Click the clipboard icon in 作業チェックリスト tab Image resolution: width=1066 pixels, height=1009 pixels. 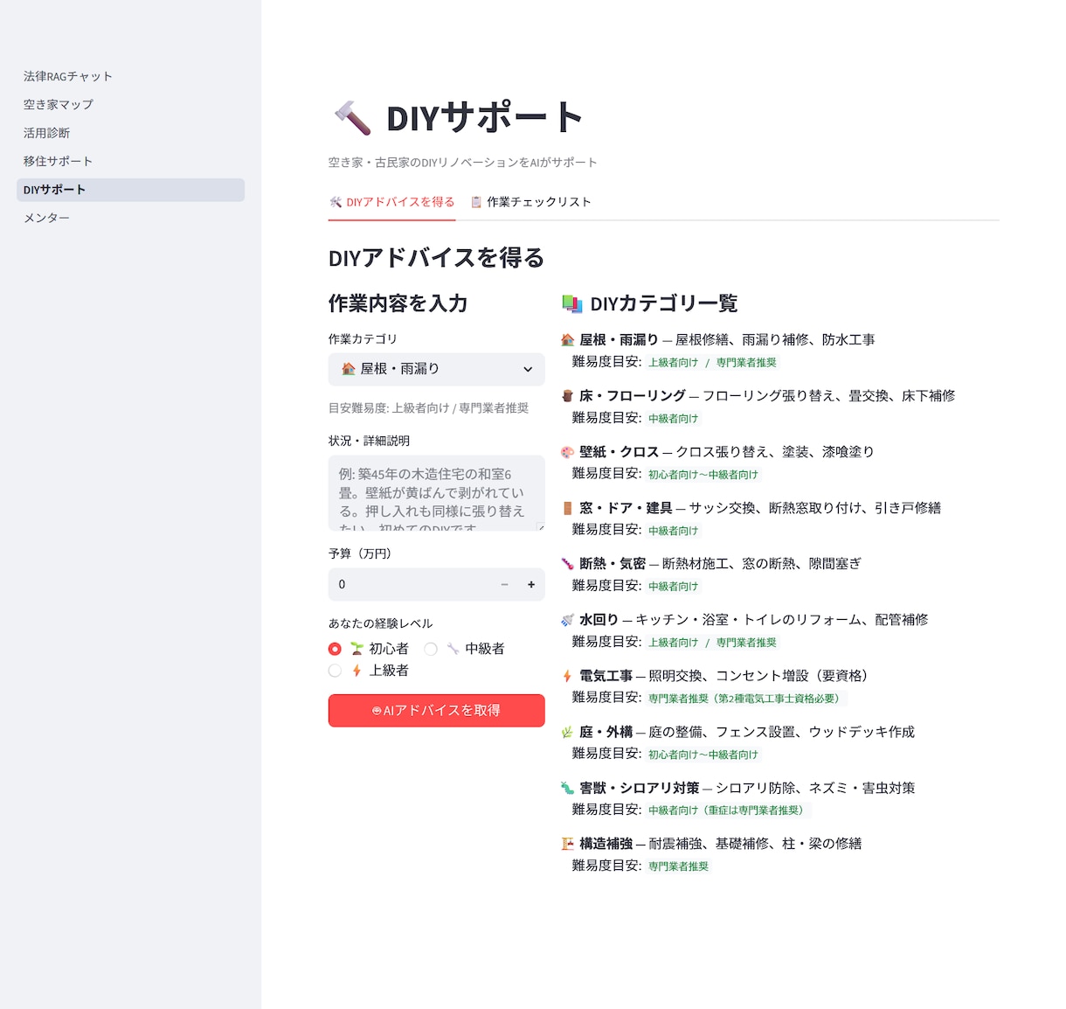tap(476, 202)
